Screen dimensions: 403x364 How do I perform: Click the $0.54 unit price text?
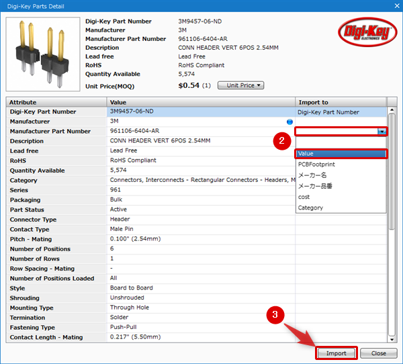(189, 85)
